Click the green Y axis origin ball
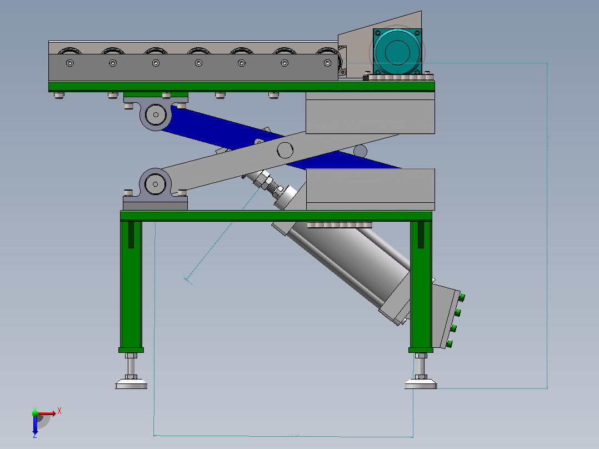The height and width of the screenshot is (449, 599). point(35,413)
